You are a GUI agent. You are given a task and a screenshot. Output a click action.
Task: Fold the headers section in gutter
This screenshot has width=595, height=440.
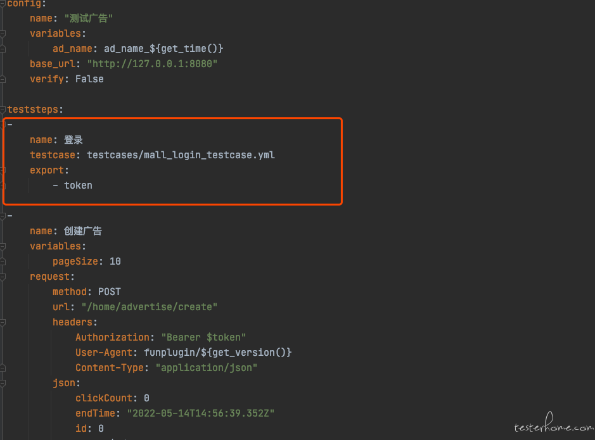(3, 322)
